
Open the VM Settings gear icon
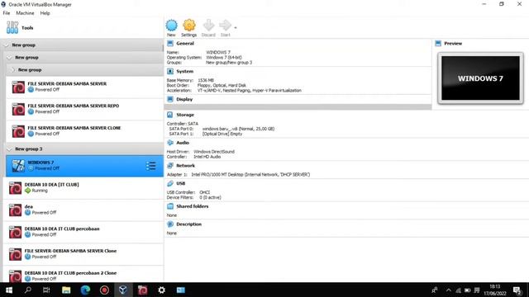[189, 26]
